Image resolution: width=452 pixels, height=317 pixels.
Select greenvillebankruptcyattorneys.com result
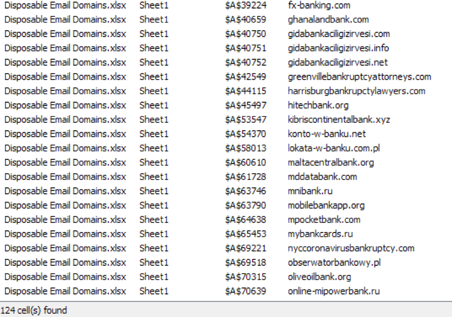[x=226, y=77]
